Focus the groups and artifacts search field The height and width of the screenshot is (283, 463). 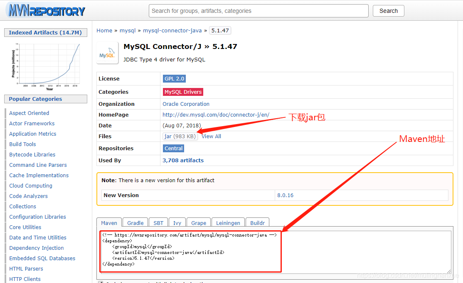pyautogui.click(x=259, y=11)
